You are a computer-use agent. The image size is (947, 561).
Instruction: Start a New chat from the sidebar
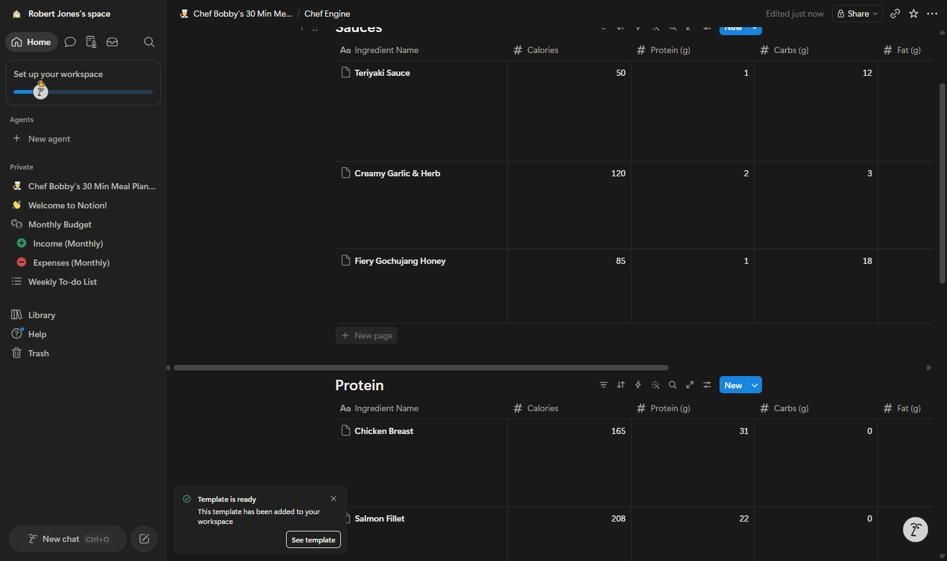pos(68,539)
